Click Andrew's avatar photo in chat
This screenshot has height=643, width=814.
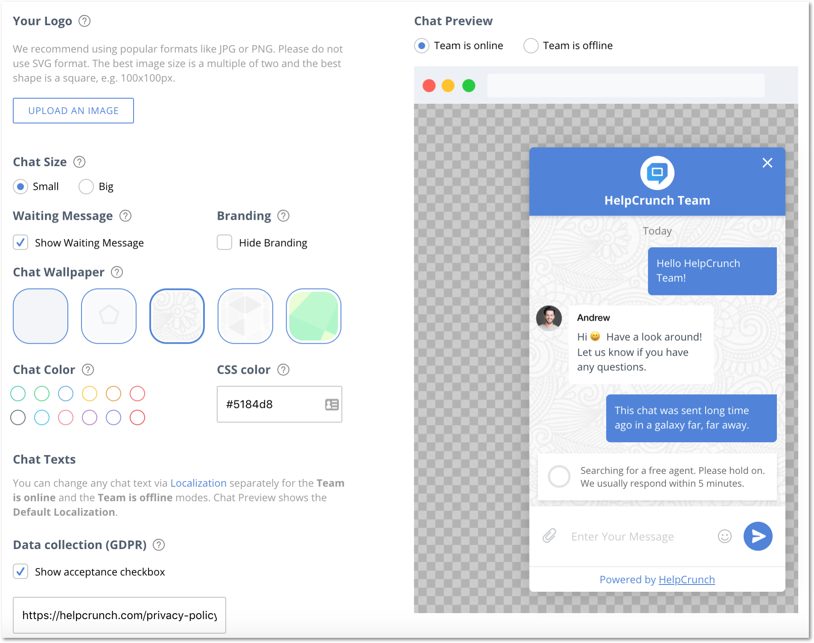pos(549,318)
